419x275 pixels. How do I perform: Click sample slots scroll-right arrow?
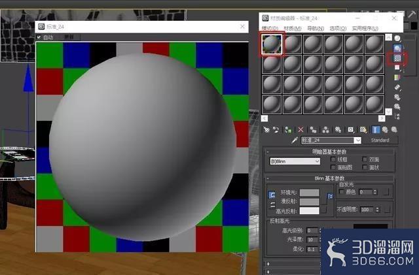pos(382,118)
